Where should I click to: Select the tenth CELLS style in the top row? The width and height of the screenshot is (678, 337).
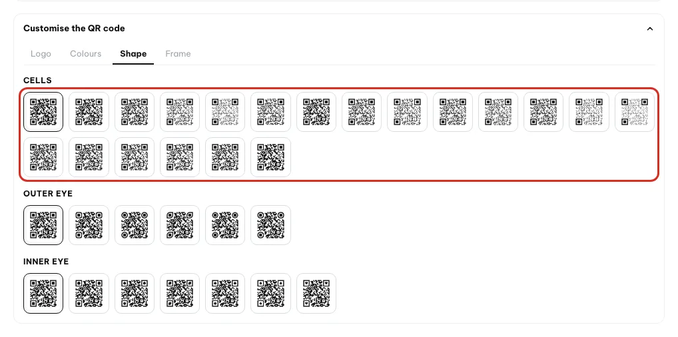453,112
